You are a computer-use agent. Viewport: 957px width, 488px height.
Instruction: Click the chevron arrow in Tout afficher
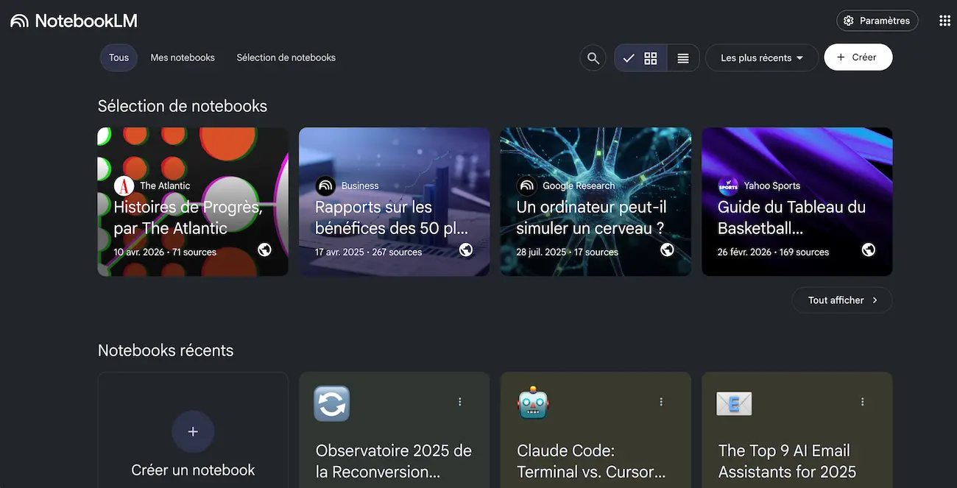tap(875, 300)
